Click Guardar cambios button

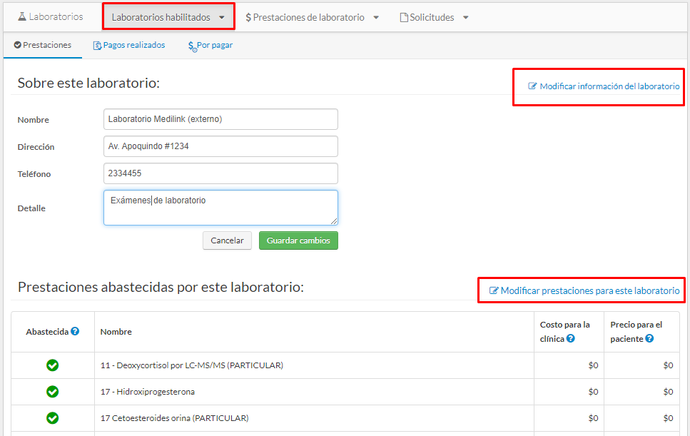click(x=298, y=240)
